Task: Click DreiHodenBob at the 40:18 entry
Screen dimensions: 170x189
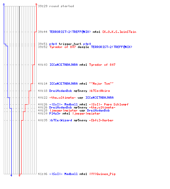Action: 60,91
